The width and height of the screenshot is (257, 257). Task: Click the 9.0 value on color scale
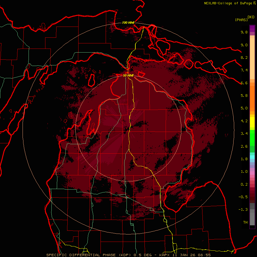[x=244, y=45]
